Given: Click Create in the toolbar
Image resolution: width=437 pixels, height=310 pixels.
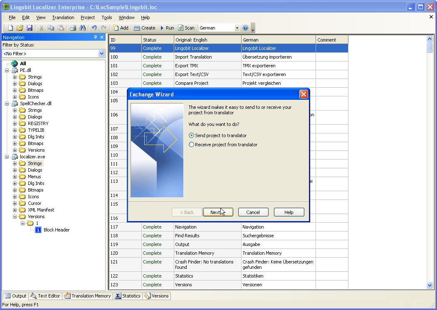Looking at the screenshot, I should click(145, 28).
